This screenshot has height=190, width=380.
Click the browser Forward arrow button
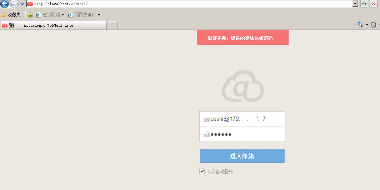pos(15,4)
